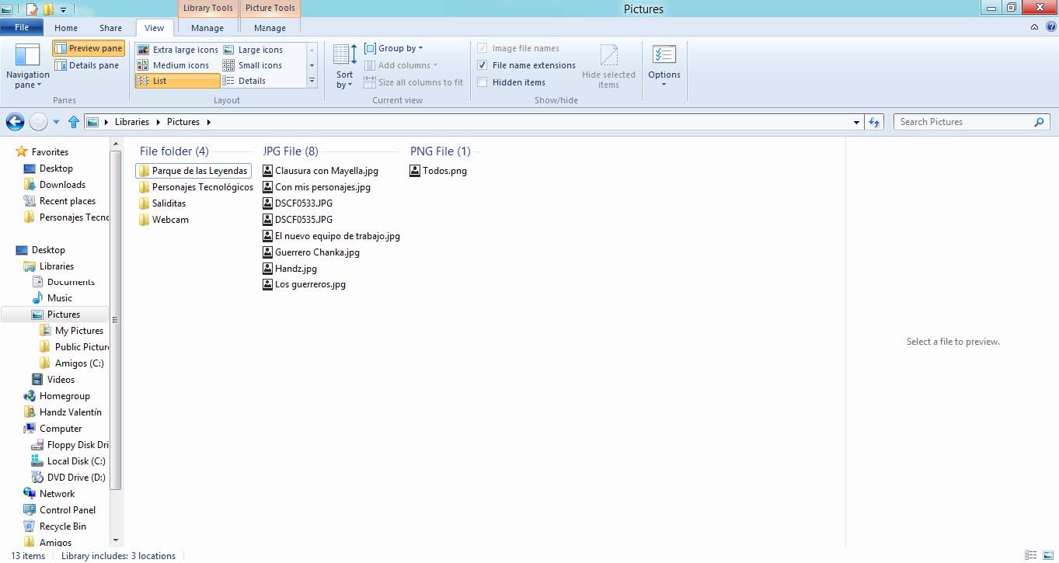Screen dimensions: 1059x563
Task: Click the Refresh icon beside address bar
Action: tap(875, 122)
